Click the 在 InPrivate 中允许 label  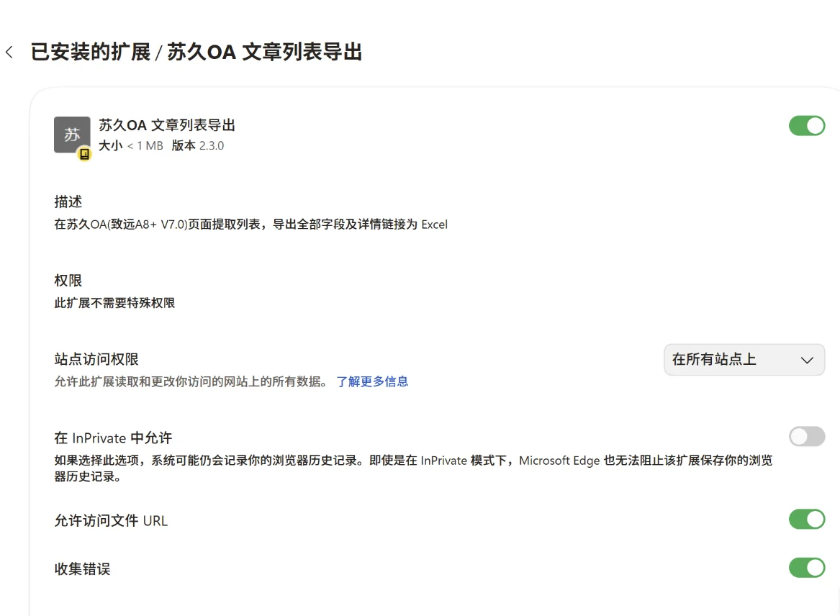pyautogui.click(x=113, y=438)
